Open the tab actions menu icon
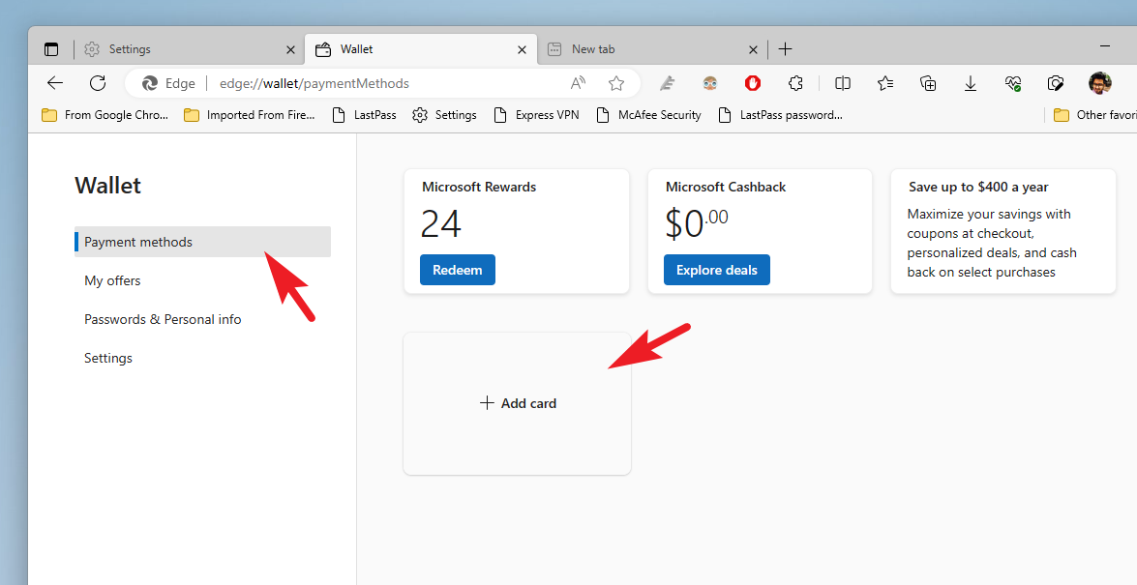Screen dimensions: 1137x585 tap(50, 49)
